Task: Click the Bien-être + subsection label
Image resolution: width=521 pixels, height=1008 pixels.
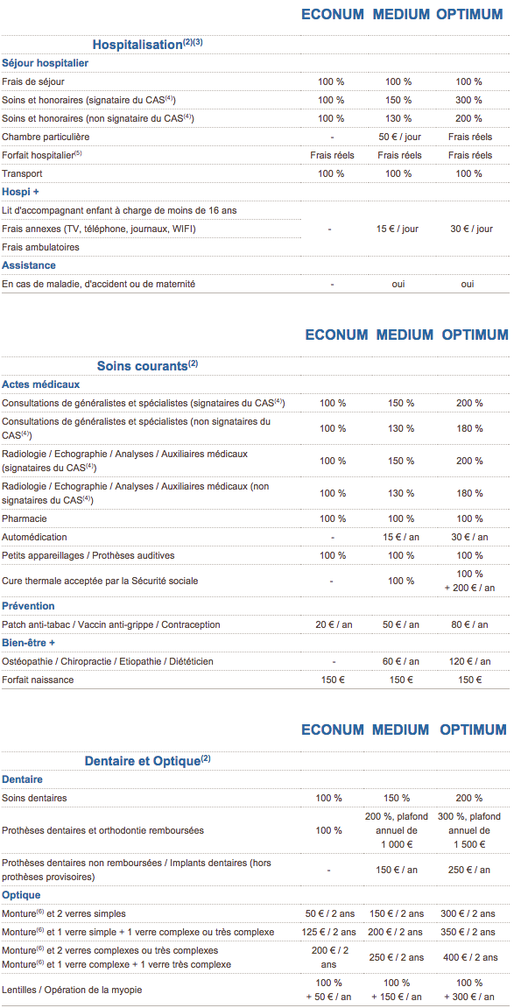Action: click(x=28, y=642)
